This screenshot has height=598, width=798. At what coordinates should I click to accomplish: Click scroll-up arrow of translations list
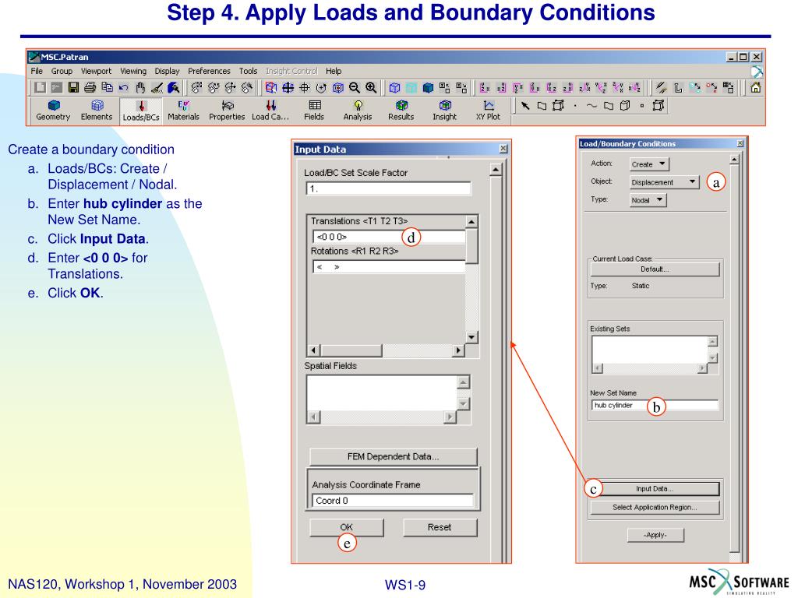coord(471,222)
